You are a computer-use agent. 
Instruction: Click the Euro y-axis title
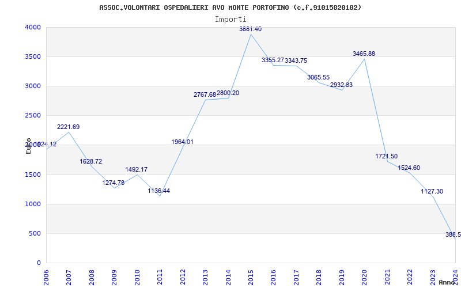pyautogui.click(x=28, y=146)
